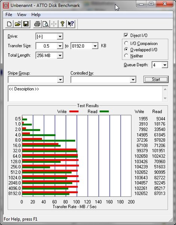Click the ATTO application icon in the title bar
The width and height of the screenshot is (176, 225).
click(x=6, y=6)
